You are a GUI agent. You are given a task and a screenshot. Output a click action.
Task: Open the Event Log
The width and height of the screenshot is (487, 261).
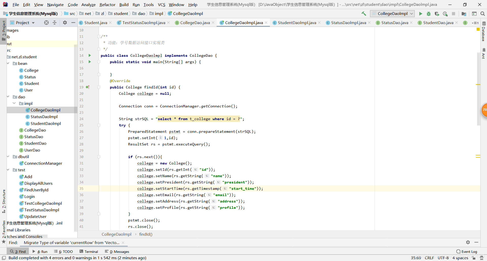point(467,251)
